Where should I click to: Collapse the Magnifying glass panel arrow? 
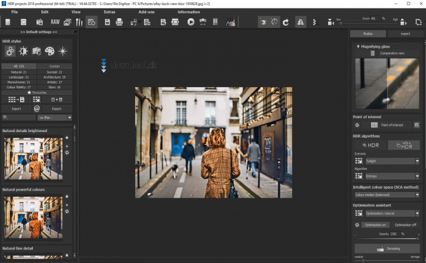coord(358,46)
